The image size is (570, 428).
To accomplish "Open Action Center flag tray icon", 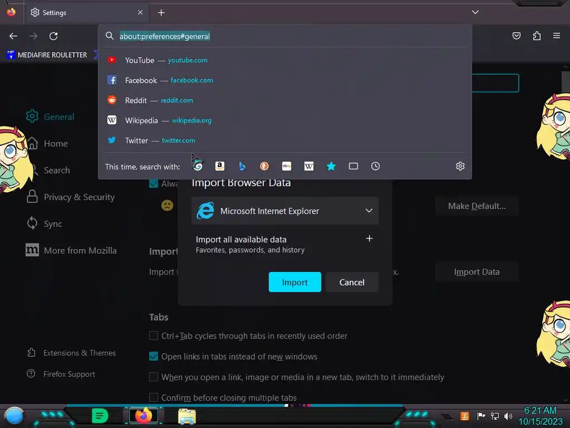I will click(x=481, y=416).
